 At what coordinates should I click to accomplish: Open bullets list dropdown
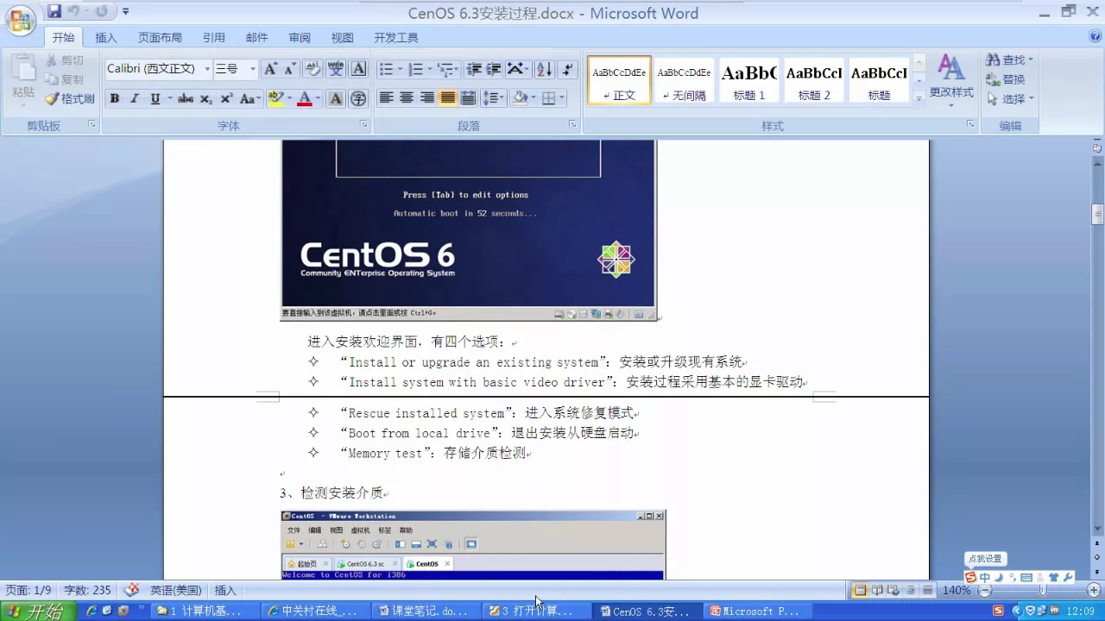click(x=398, y=69)
